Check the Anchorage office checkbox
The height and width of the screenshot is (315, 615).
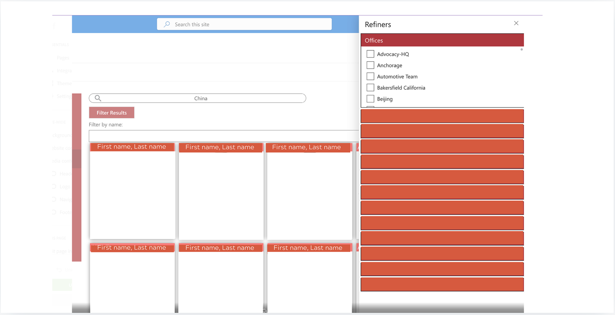[x=370, y=65]
